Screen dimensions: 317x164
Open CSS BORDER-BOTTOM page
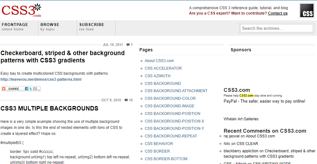(166, 159)
